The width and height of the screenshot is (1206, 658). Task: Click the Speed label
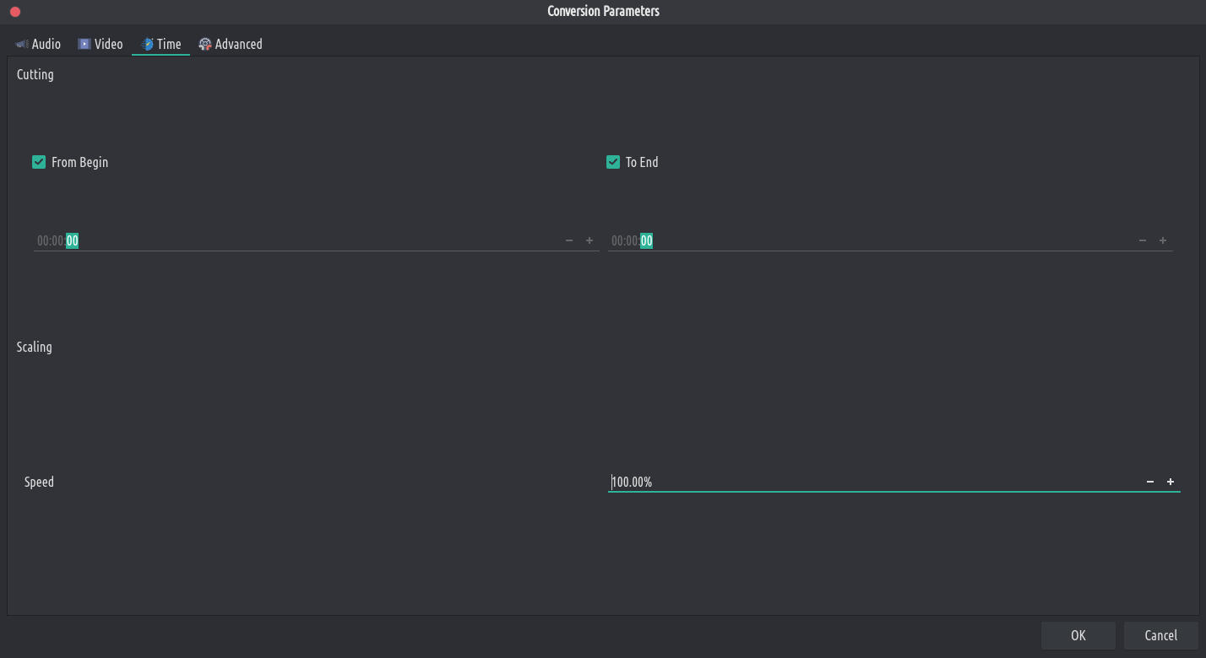point(39,483)
